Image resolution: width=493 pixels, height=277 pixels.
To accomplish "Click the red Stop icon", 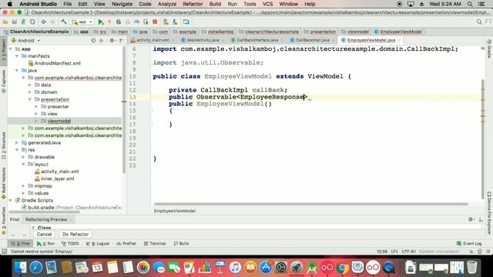I will (155, 22).
